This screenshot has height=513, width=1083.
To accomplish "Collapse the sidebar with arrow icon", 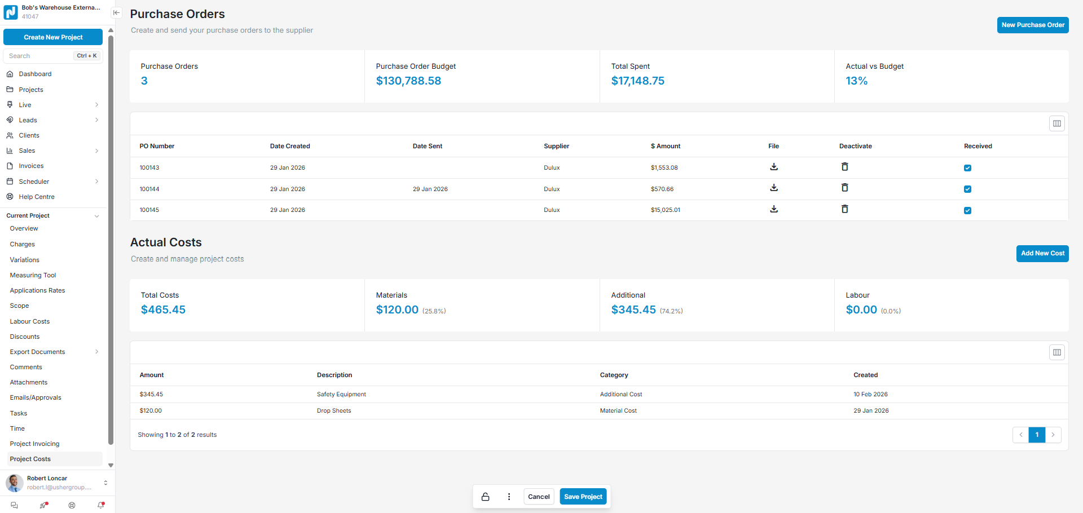I will [x=116, y=12].
